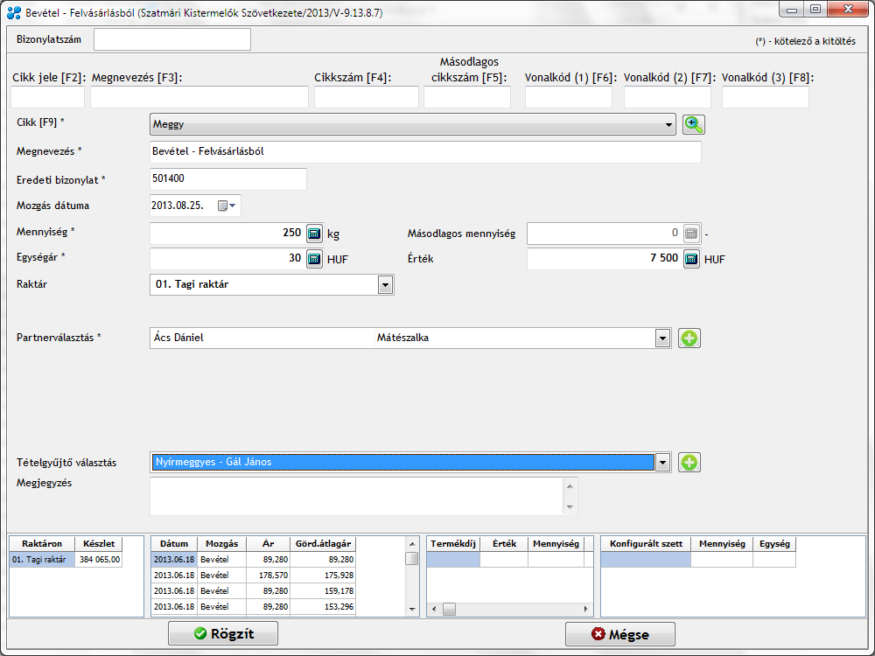
Task: Click the Cikk jele [F2] field
Action: pyautogui.click(x=47, y=97)
